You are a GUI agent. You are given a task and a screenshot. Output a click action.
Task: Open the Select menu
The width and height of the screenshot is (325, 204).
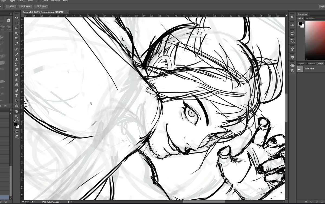click(x=21, y=1)
